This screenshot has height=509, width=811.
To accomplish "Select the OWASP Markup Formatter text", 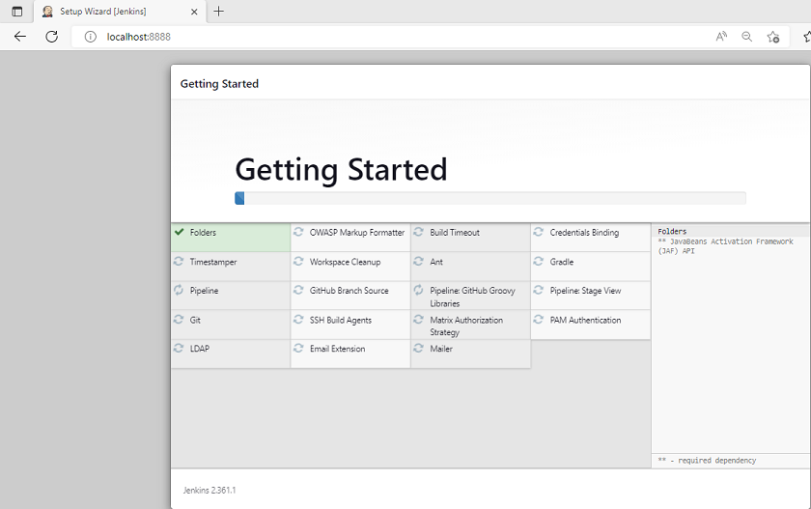I will pyautogui.click(x=357, y=232).
